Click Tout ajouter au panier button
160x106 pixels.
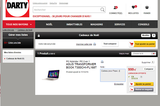point(142,44)
